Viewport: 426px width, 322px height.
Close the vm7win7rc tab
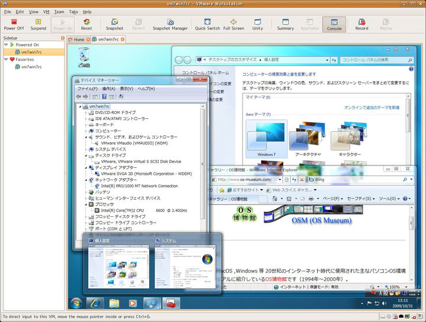pos(122,40)
